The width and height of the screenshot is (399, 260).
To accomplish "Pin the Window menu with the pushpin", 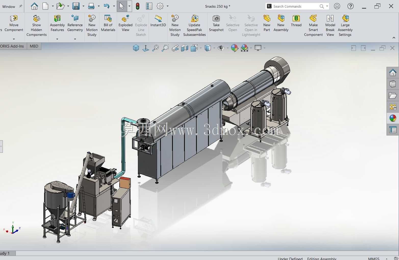I will pos(21,6).
